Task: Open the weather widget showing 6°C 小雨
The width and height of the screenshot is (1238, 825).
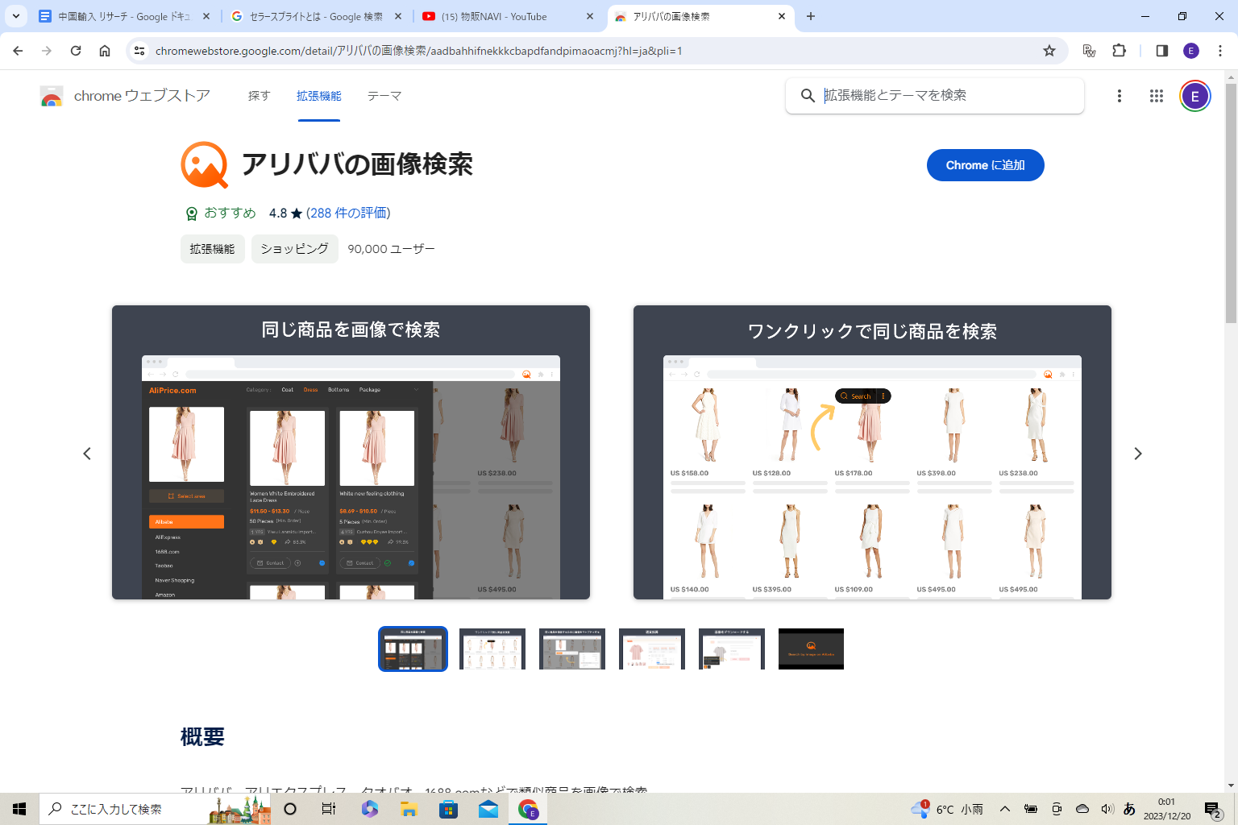Action: (948, 809)
